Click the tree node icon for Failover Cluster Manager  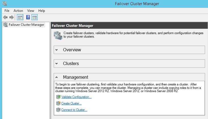click(x=5, y=25)
